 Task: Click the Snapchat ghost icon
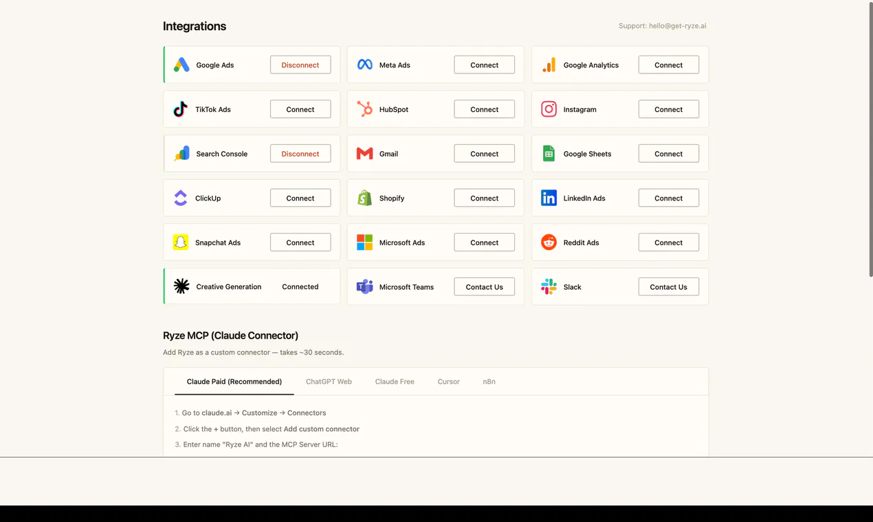tap(181, 242)
